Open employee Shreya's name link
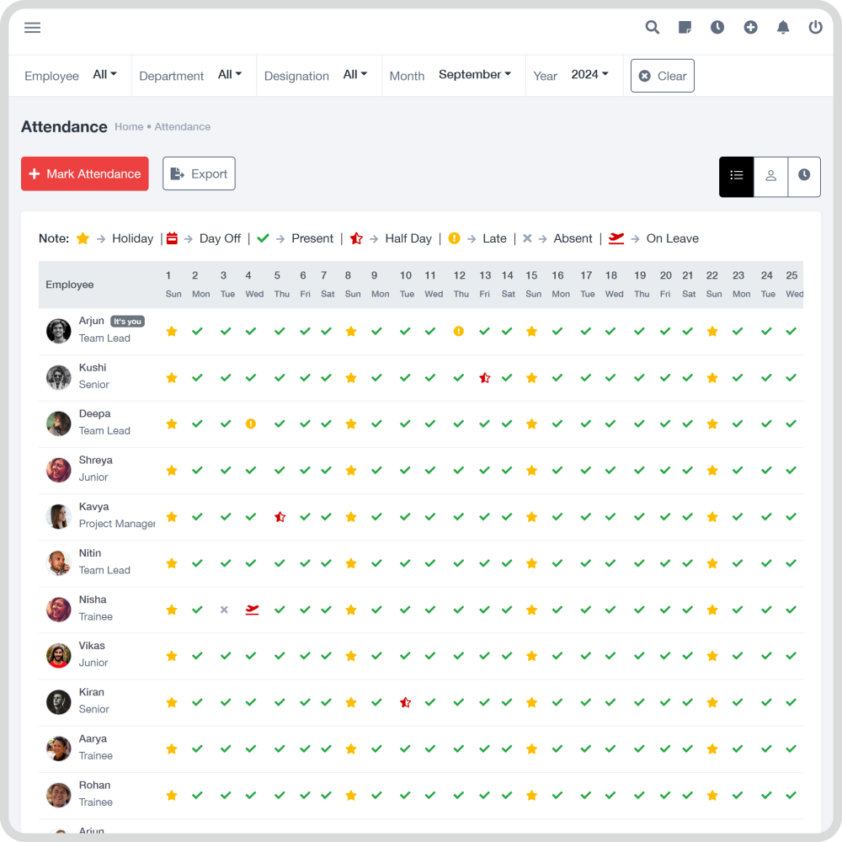The height and width of the screenshot is (842, 842). [x=96, y=461]
